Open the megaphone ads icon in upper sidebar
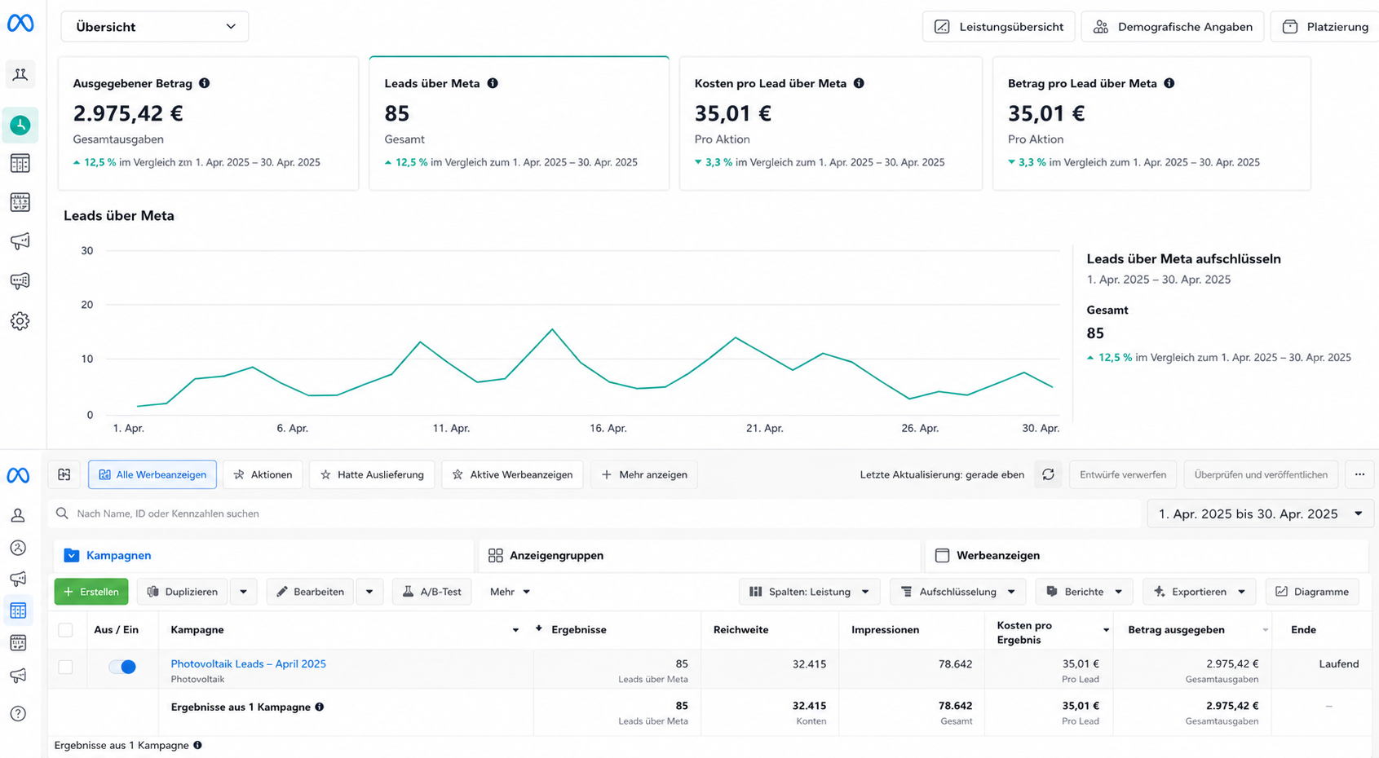The image size is (1379, 758). (x=20, y=241)
